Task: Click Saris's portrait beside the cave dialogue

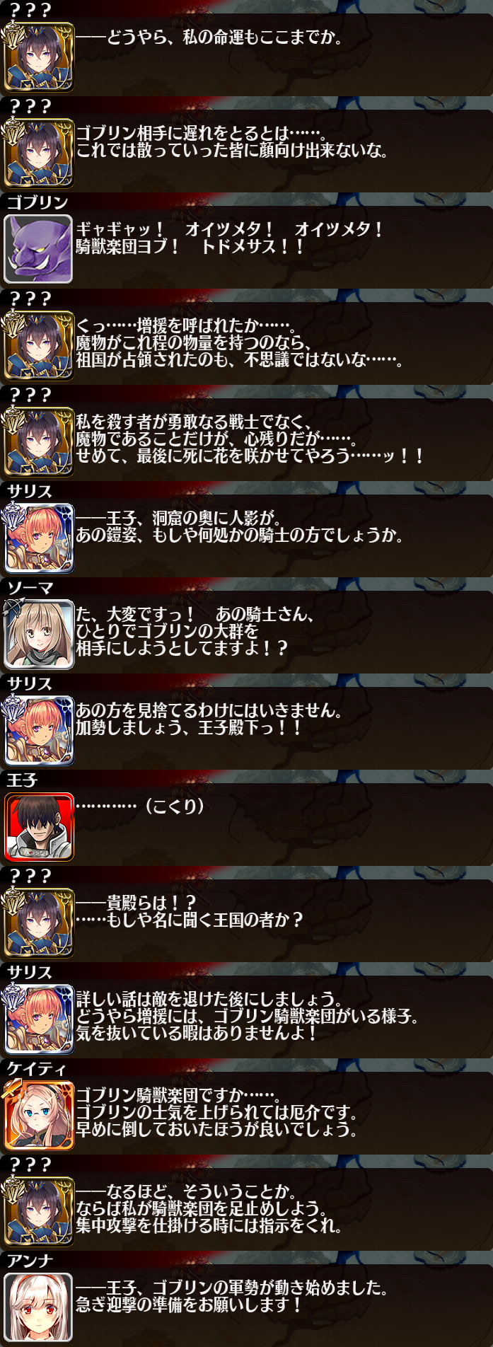Action: pyautogui.click(x=38, y=538)
